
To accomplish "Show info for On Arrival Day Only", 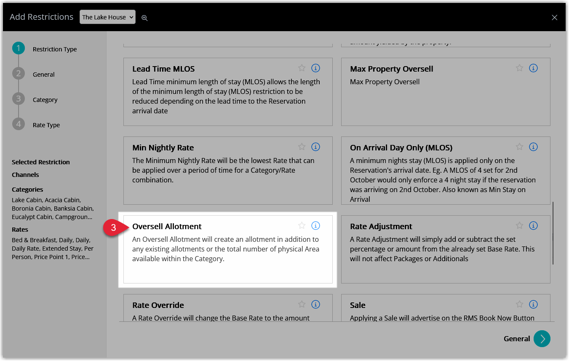I will 533,147.
